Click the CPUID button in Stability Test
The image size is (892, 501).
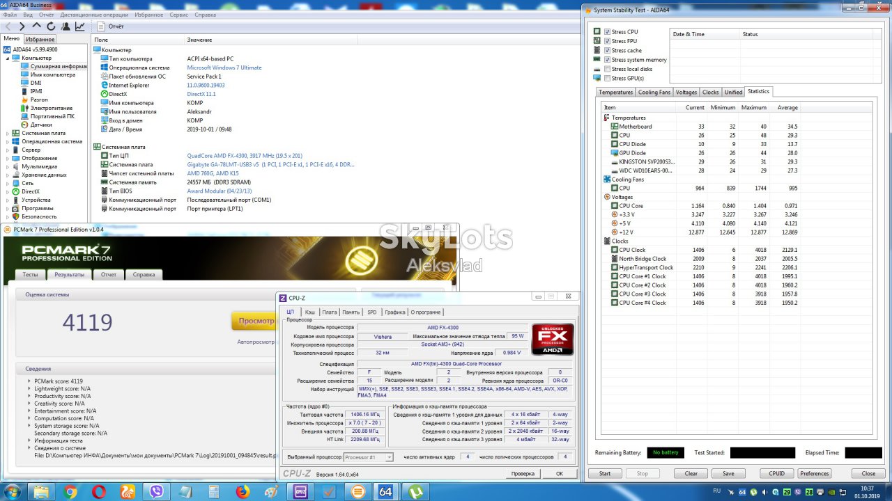(776, 473)
